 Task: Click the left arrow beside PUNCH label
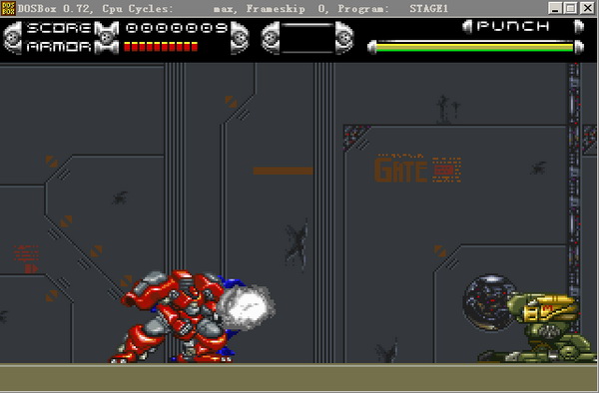[467, 27]
